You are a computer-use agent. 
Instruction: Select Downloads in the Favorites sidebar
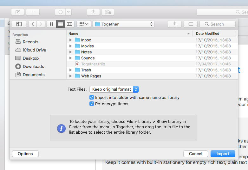[29, 66]
